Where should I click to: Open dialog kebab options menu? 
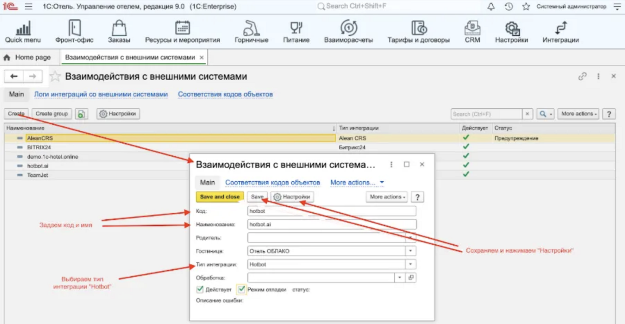coord(391,164)
